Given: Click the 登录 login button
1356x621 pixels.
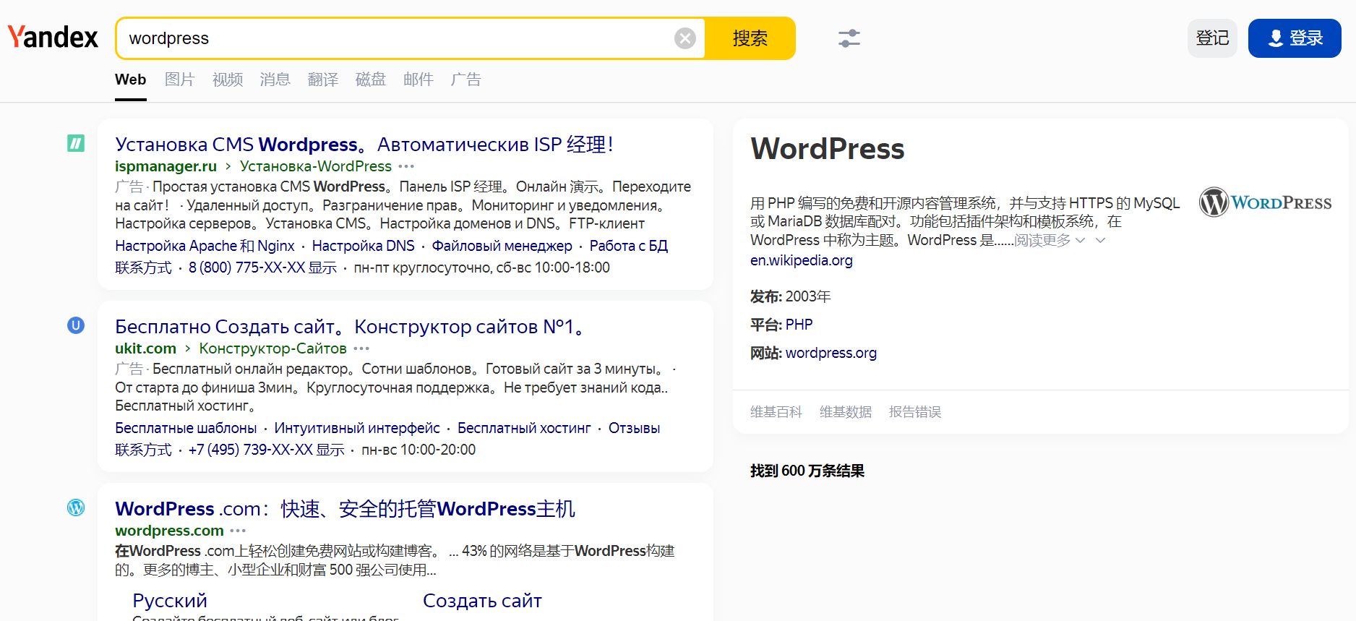Looking at the screenshot, I should point(1295,38).
